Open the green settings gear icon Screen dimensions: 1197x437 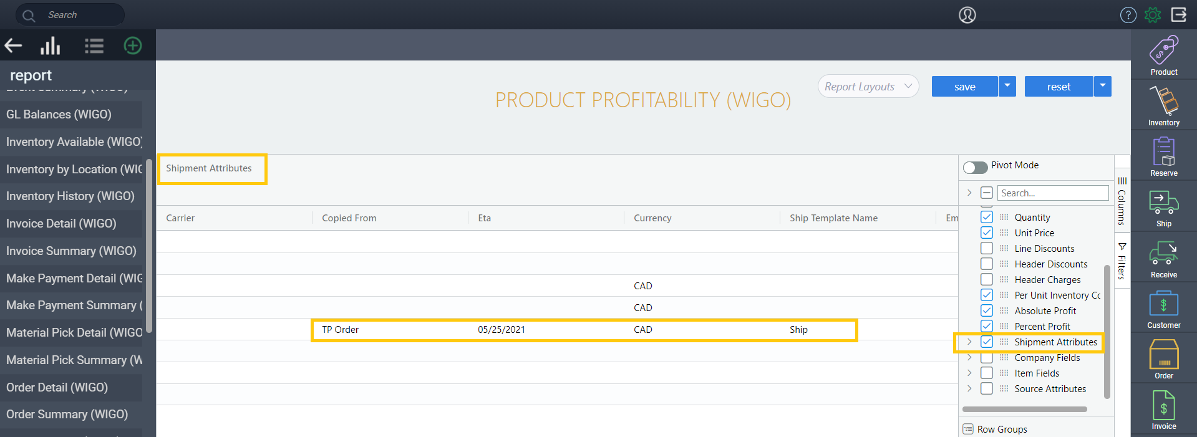[x=1153, y=15]
